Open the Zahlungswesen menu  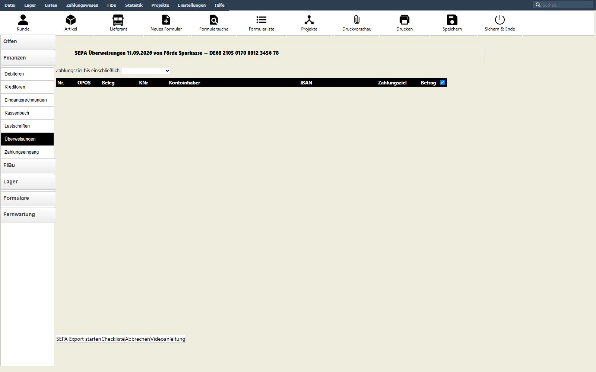point(82,5)
